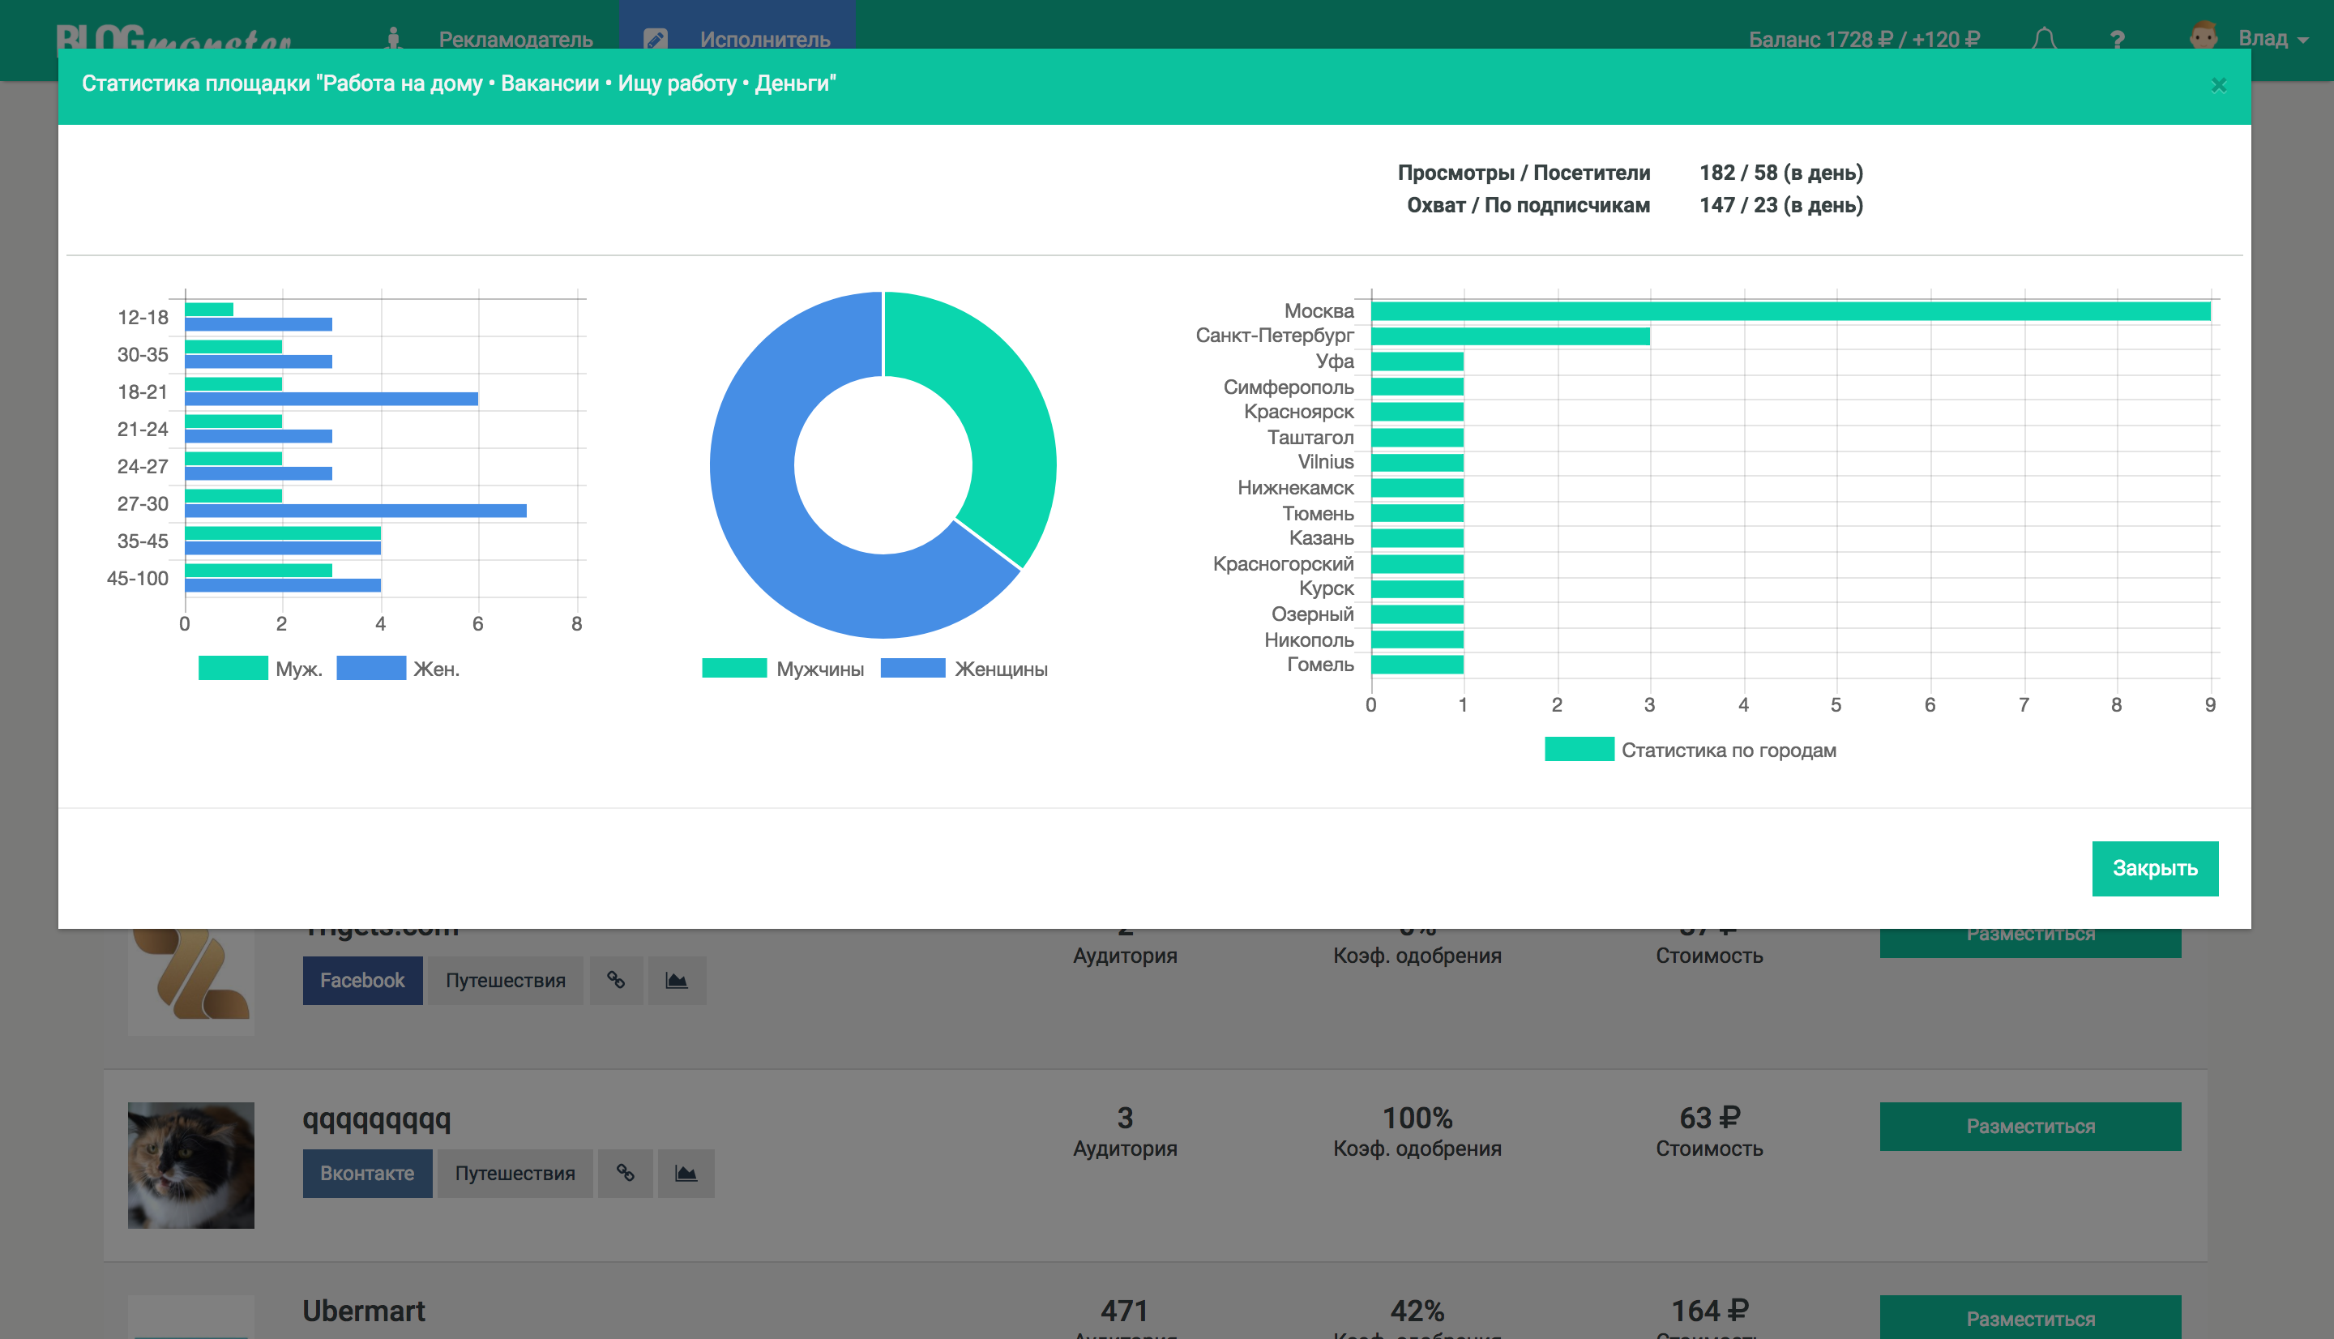Click the 45-100 age group label

coord(138,579)
